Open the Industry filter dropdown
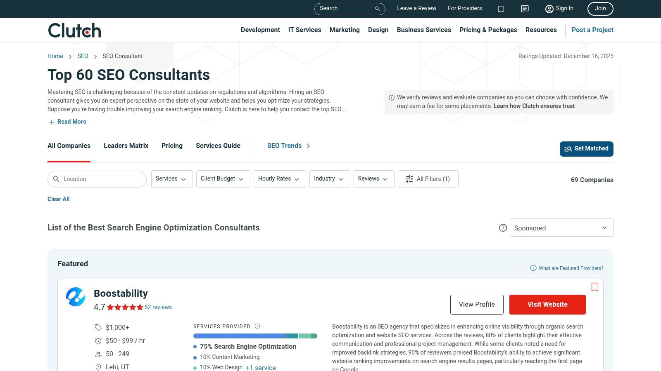Viewport: 661px width, 371px height. pyautogui.click(x=330, y=179)
